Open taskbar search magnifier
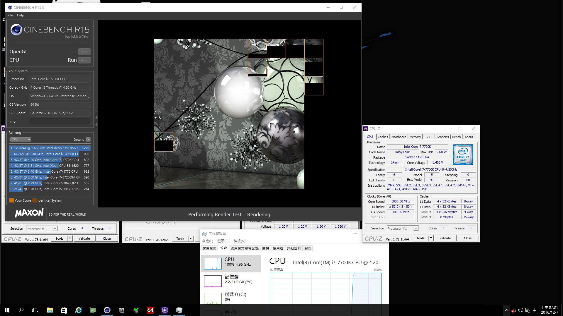Image resolution: width=563 pixels, height=316 pixels. pyautogui.click(x=21, y=310)
